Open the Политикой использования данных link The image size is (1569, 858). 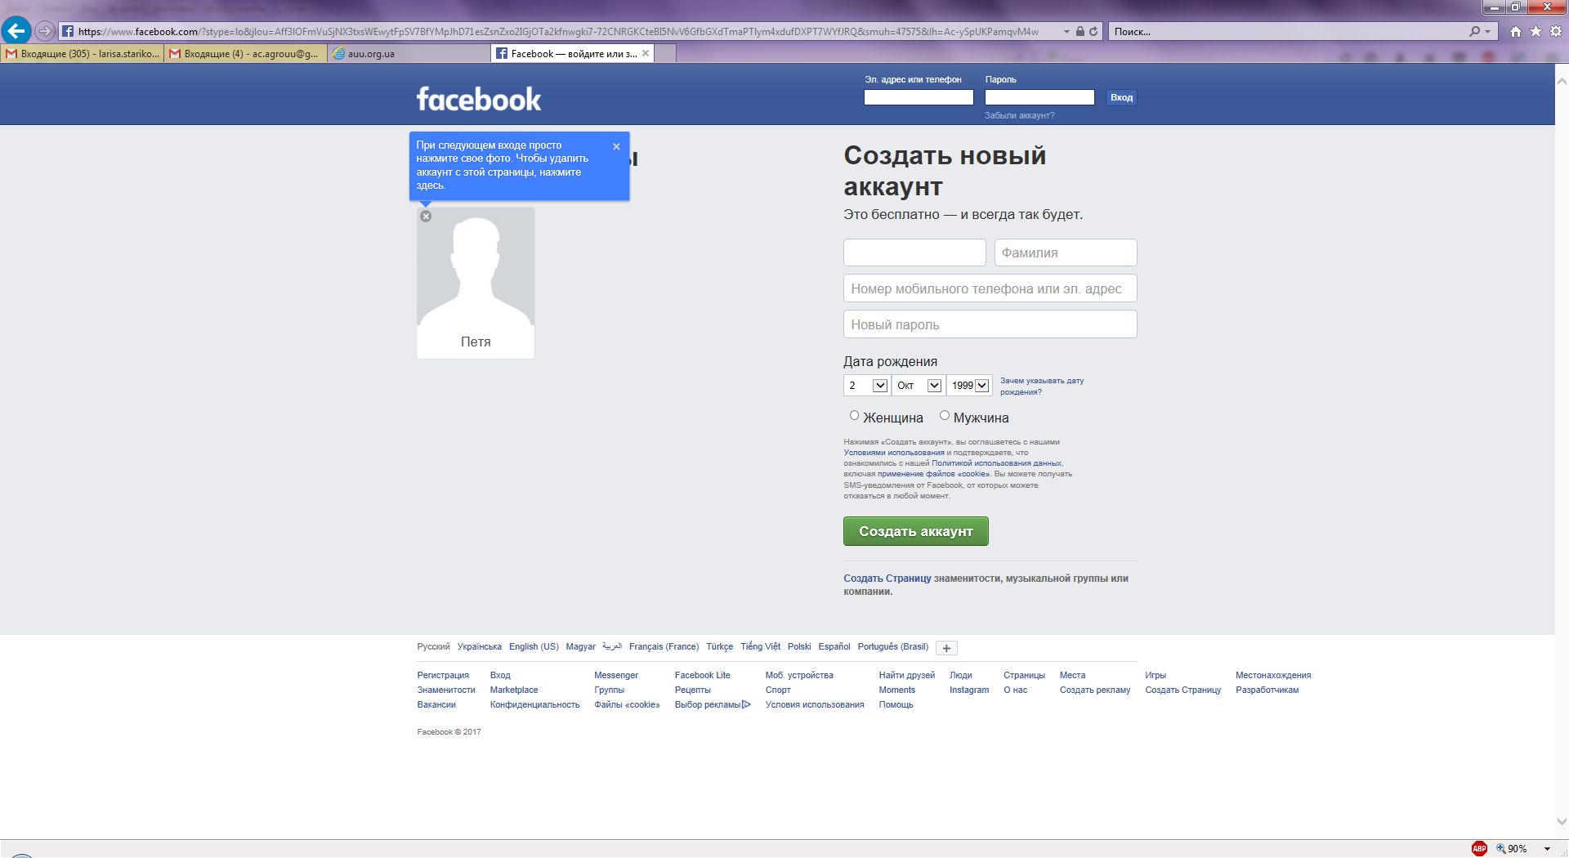(x=997, y=463)
